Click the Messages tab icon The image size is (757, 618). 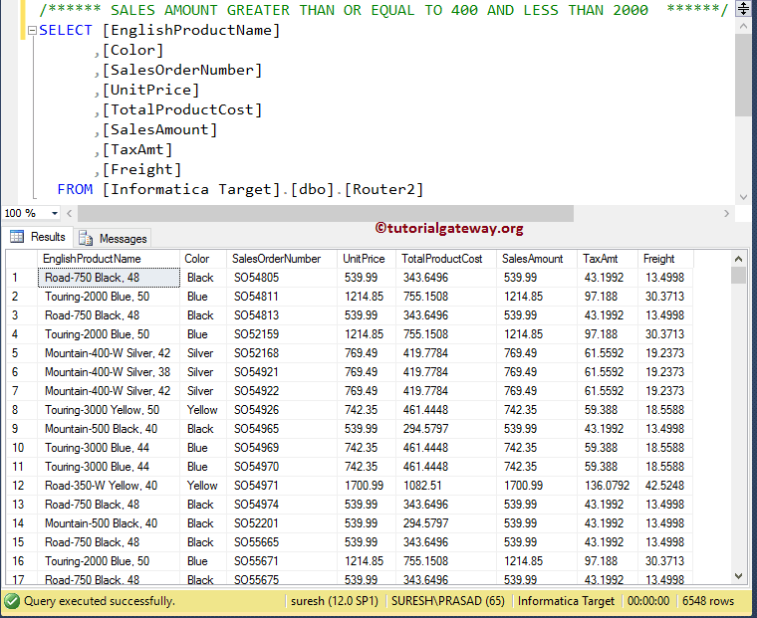tap(86, 238)
